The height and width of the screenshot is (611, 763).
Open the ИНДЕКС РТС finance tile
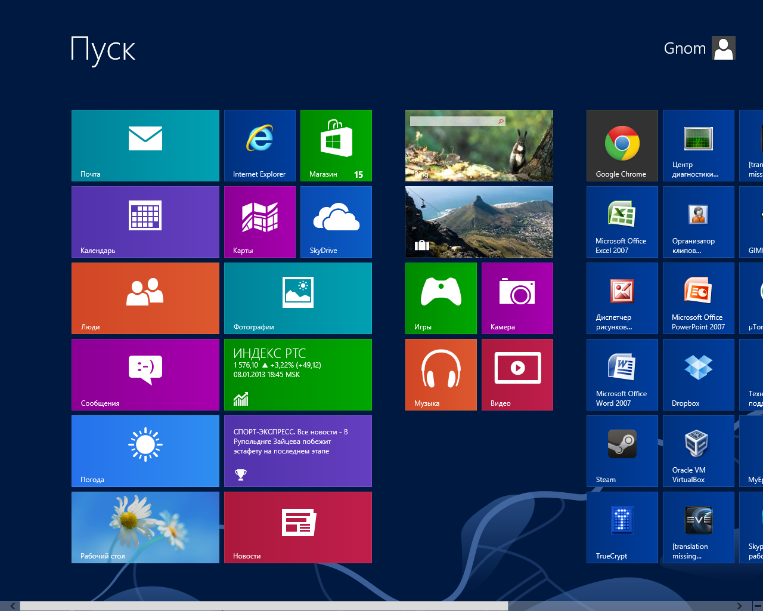[x=298, y=375]
